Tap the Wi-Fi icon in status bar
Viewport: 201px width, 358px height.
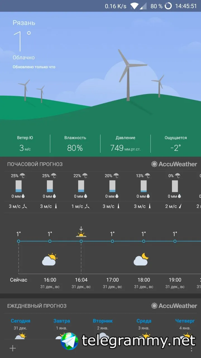(135, 6)
